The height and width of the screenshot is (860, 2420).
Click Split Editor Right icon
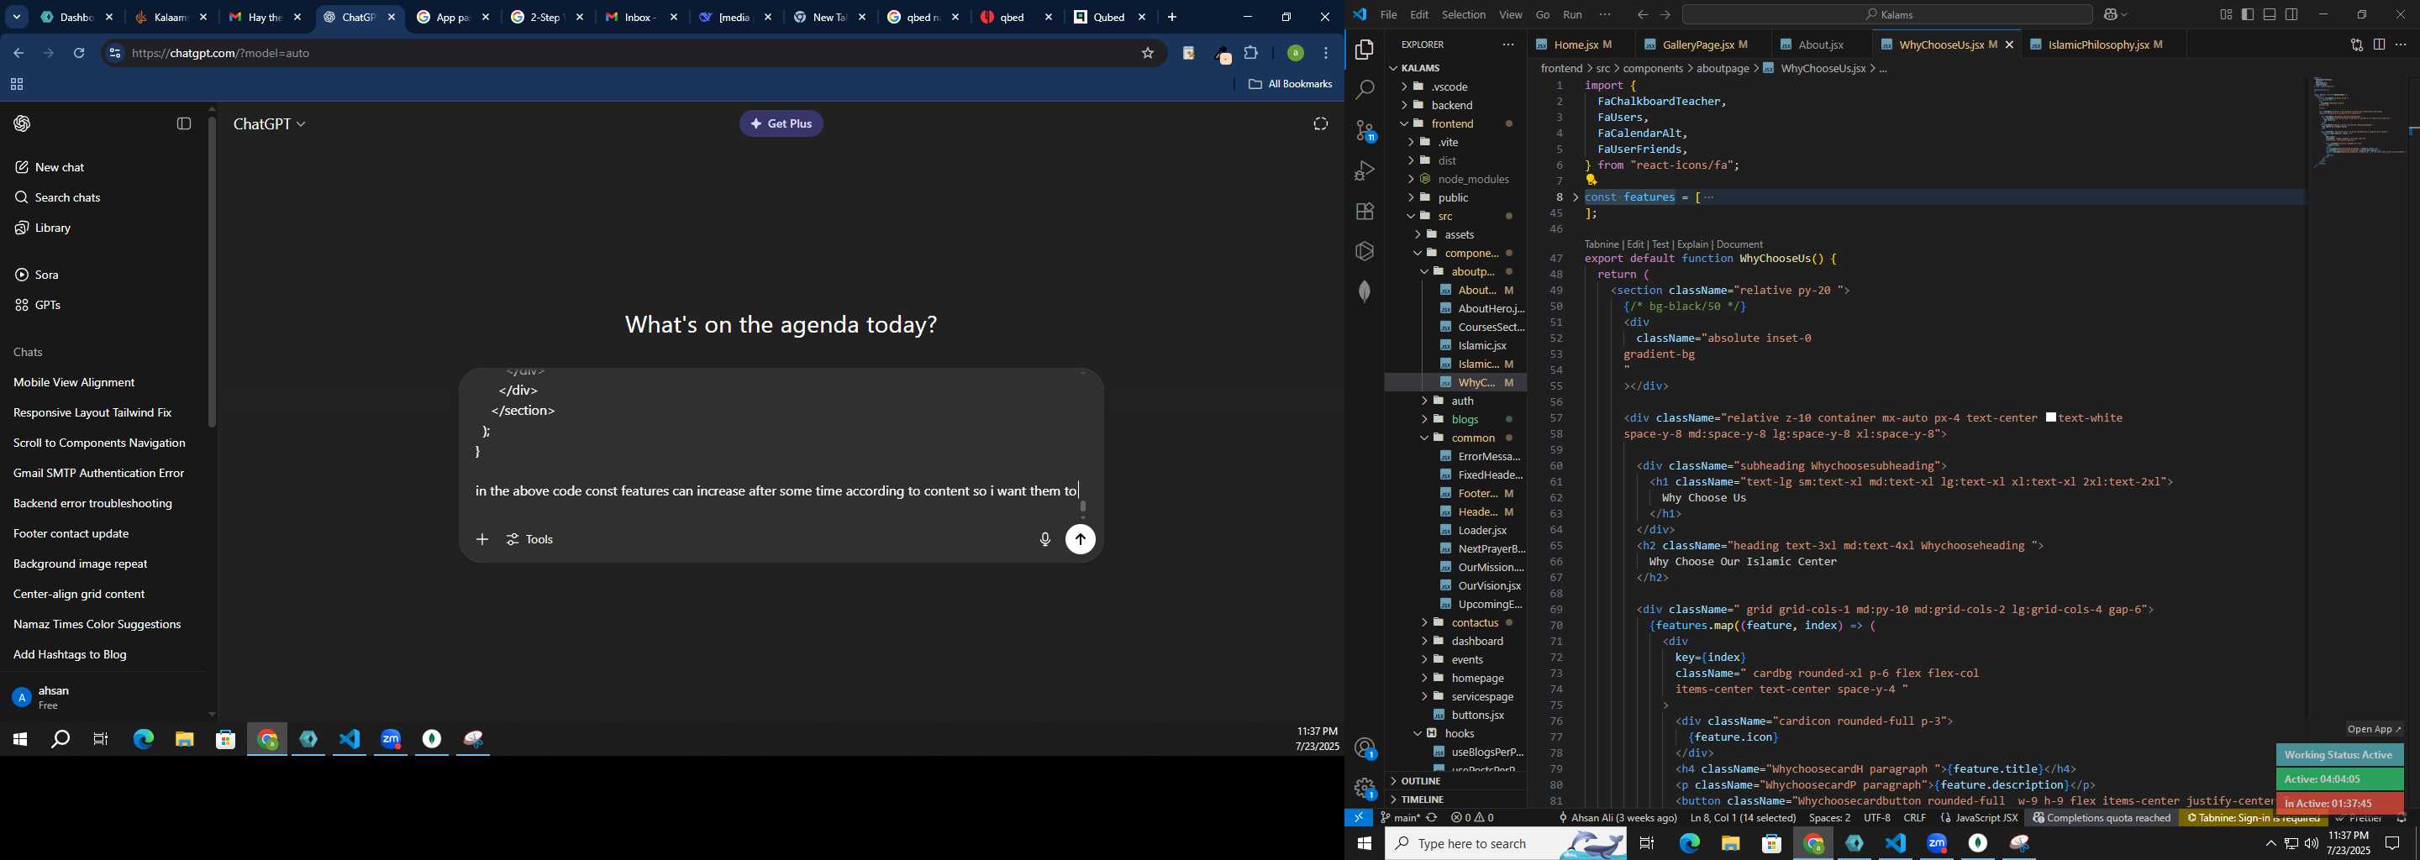click(2379, 45)
